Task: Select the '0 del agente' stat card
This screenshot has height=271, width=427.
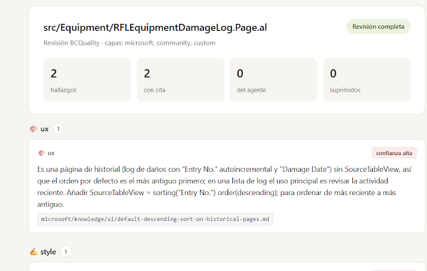Action: click(274, 80)
